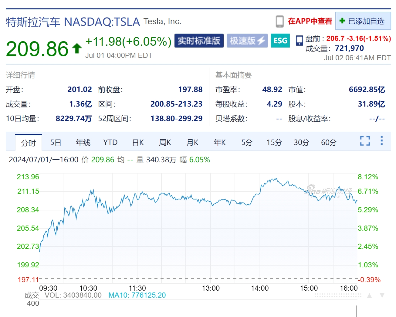Switch to 月K monthly candlestick tab
This screenshot has width=396, height=317.
pos(192,143)
